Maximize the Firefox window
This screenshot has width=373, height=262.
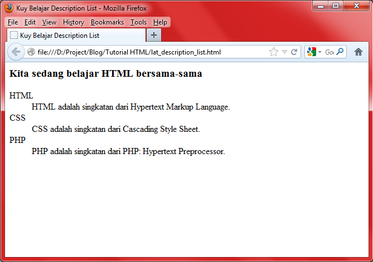[x=336, y=6]
